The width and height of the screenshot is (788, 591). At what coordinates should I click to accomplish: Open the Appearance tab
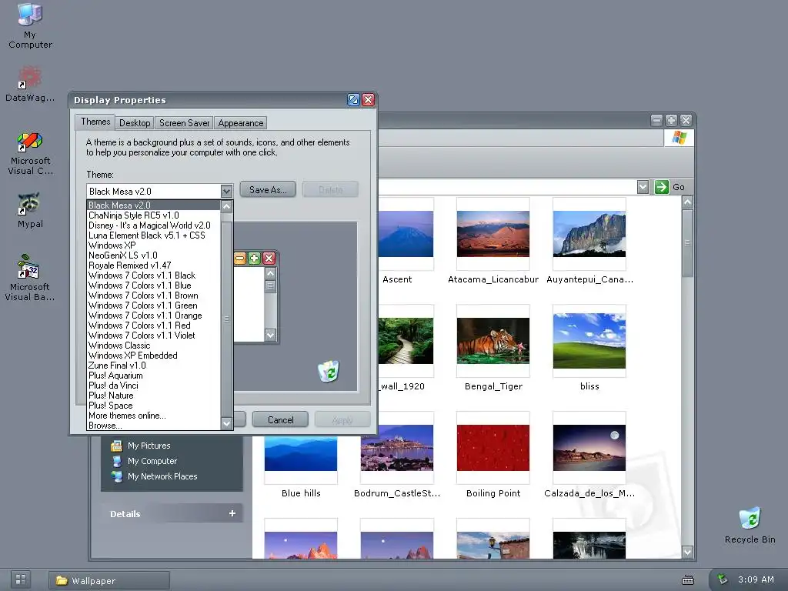pos(241,123)
